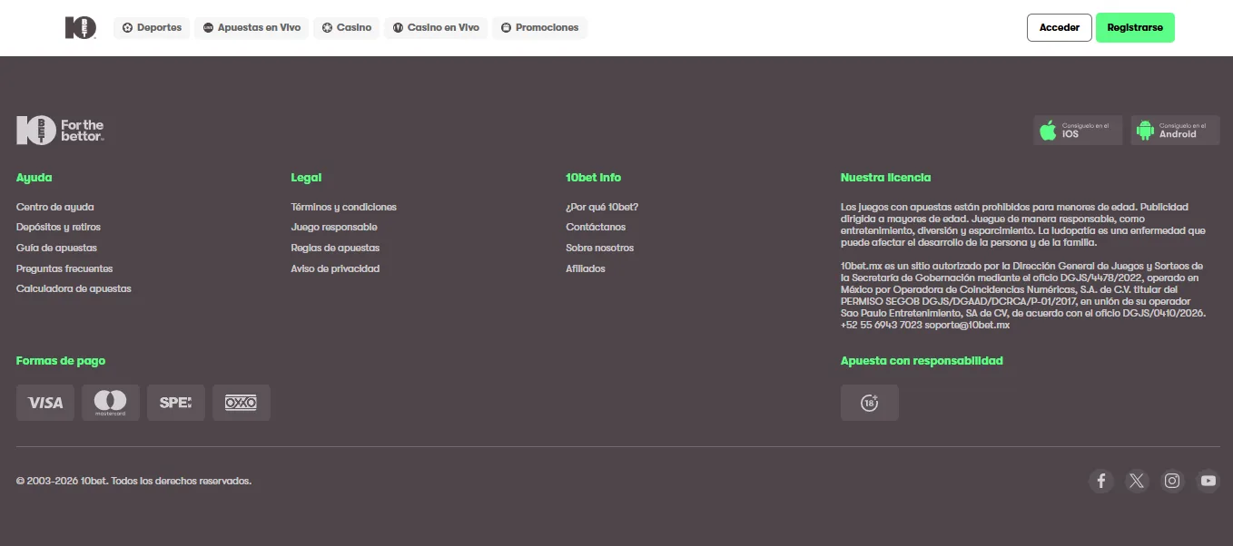The image size is (1233, 546).
Task: Open the Instagram social icon
Action: click(1172, 482)
